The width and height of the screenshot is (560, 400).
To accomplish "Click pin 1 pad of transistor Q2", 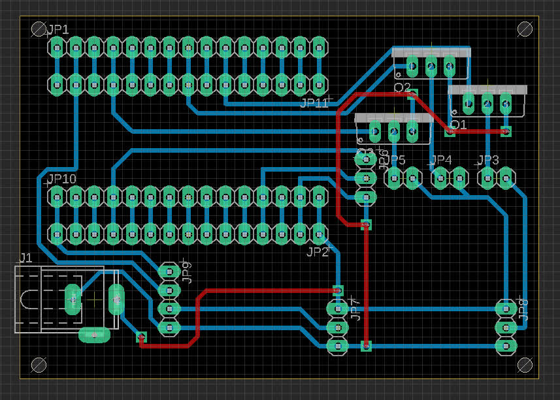I will click(x=412, y=67).
